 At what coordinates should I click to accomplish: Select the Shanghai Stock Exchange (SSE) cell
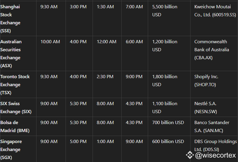tap(18, 19)
